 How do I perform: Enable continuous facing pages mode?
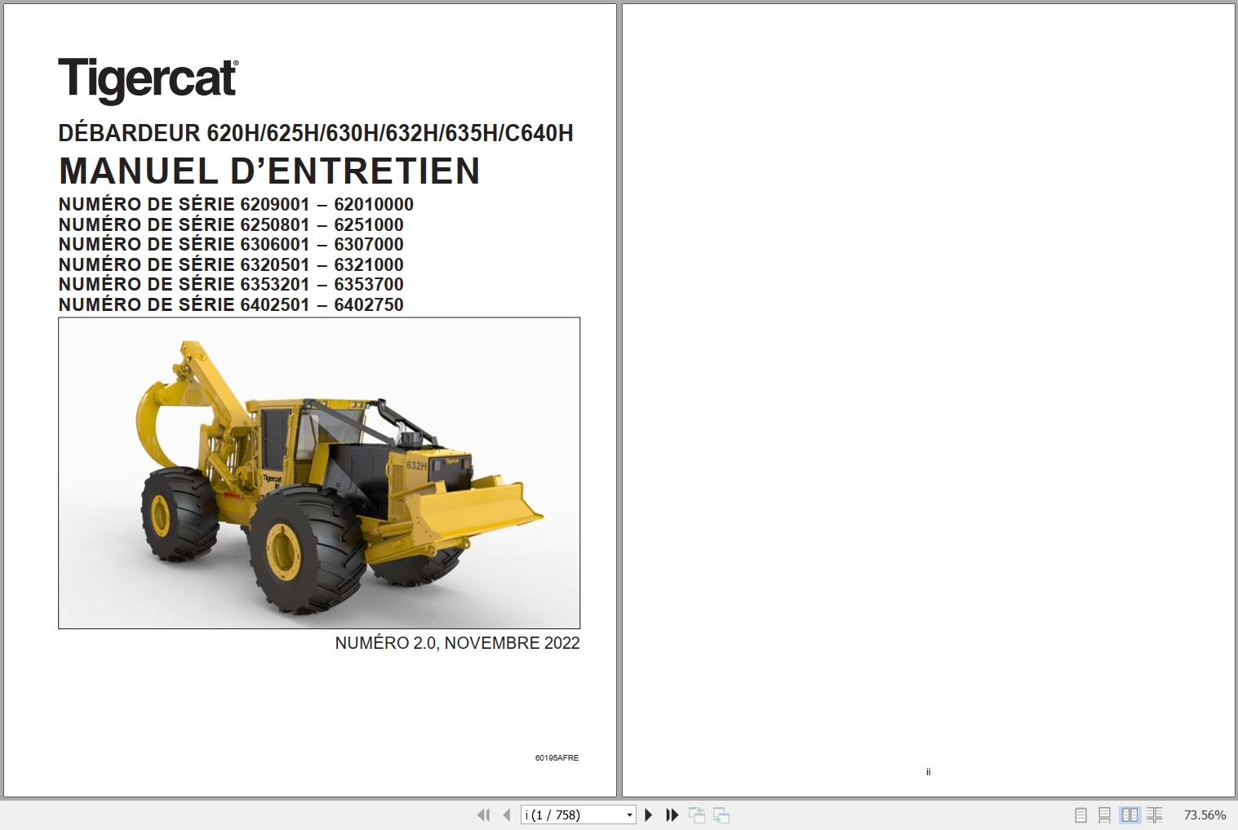pyautogui.click(x=1155, y=814)
